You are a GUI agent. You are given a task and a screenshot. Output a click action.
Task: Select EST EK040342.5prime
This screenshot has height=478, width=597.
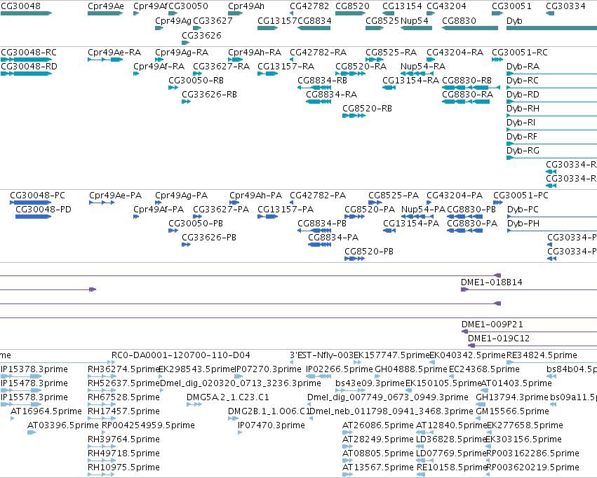[467, 355]
